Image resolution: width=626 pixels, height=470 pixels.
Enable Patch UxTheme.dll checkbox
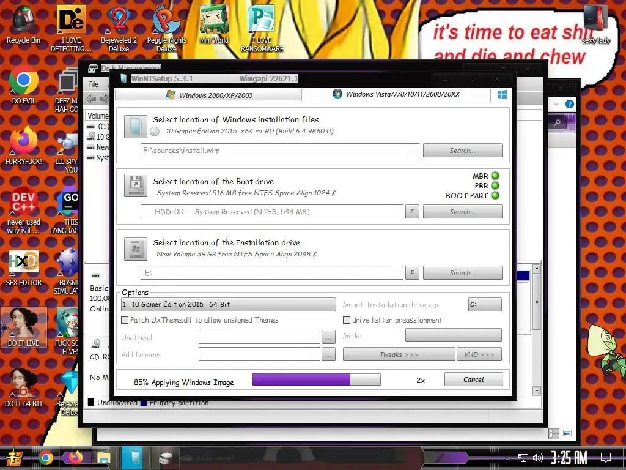coord(125,320)
